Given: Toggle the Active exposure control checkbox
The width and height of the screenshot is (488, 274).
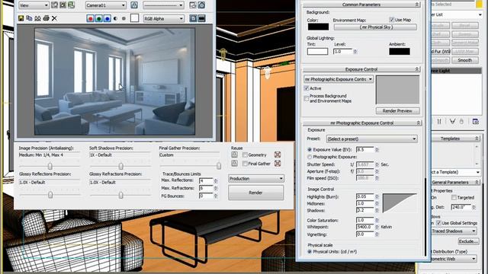Looking at the screenshot, I should (307, 88).
